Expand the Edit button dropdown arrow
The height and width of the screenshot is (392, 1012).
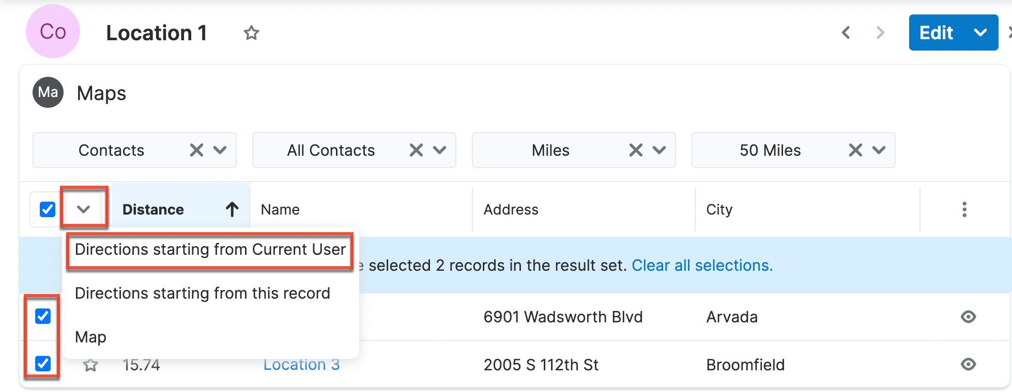980,33
